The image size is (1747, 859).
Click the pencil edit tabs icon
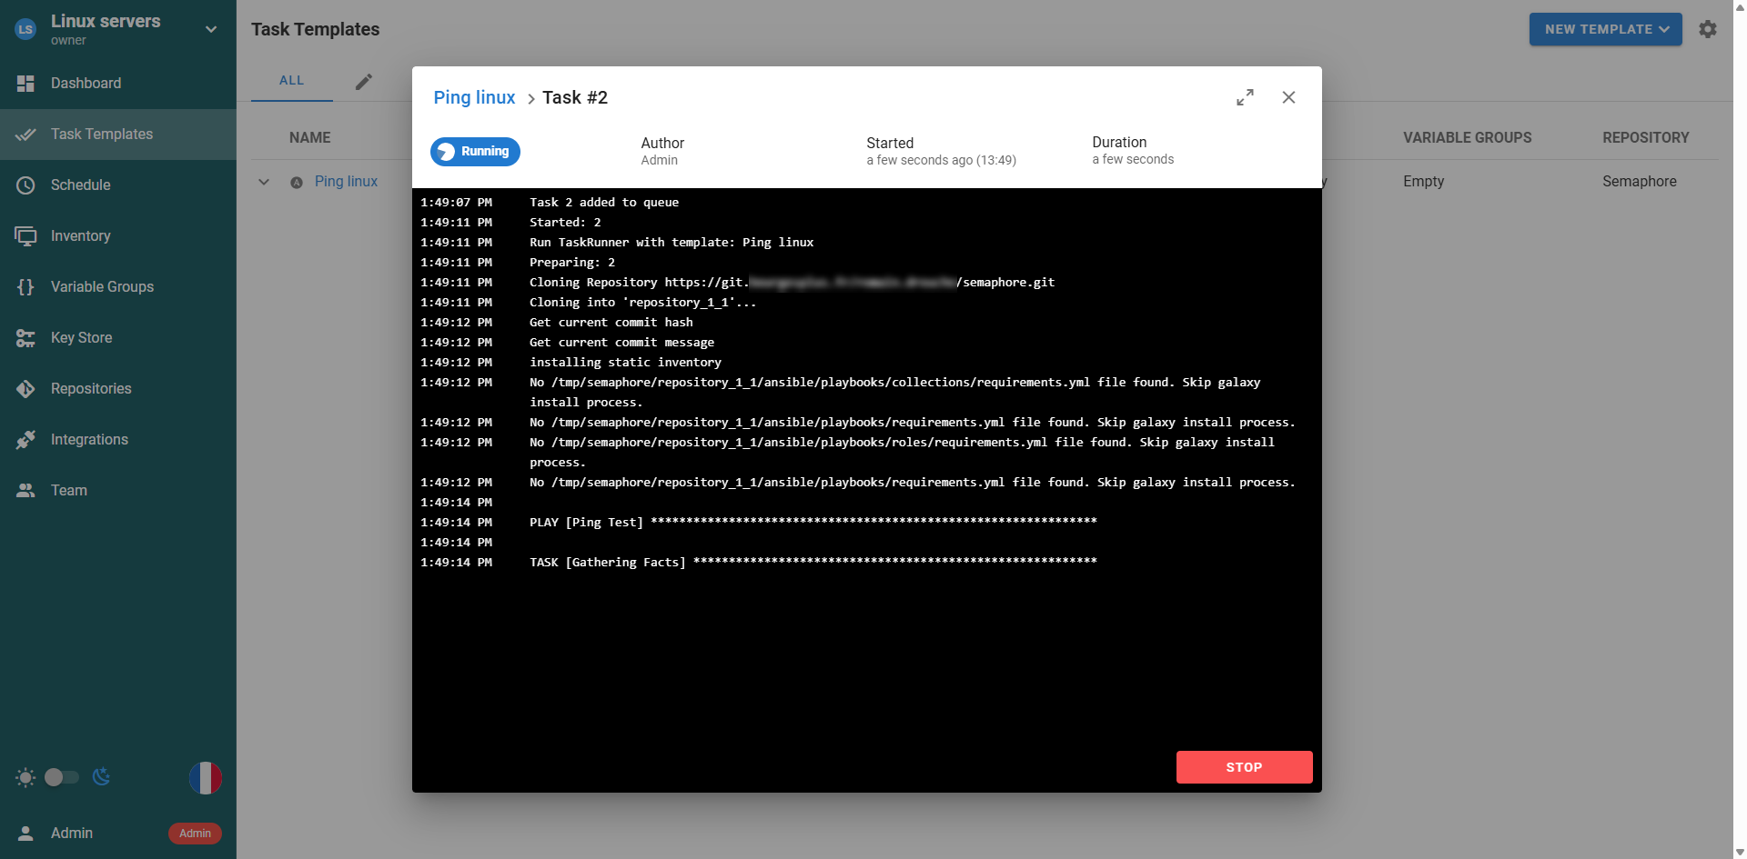click(x=364, y=82)
